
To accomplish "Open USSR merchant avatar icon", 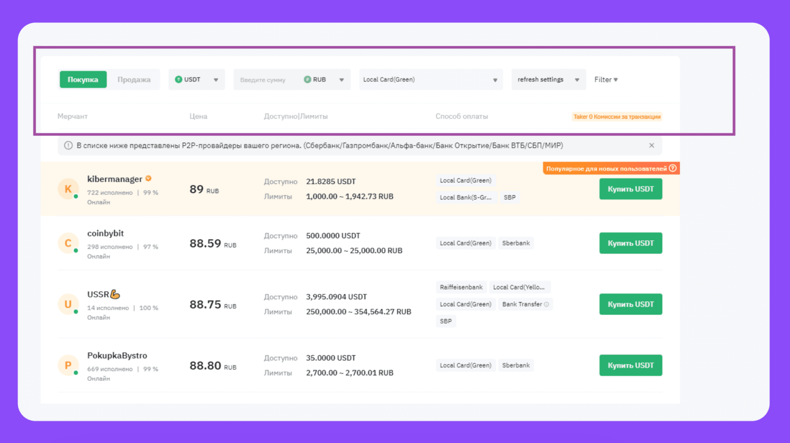I will [x=68, y=304].
